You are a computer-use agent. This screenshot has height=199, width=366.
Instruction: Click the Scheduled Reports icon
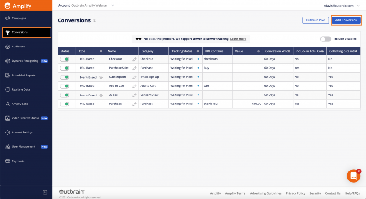tap(8, 75)
